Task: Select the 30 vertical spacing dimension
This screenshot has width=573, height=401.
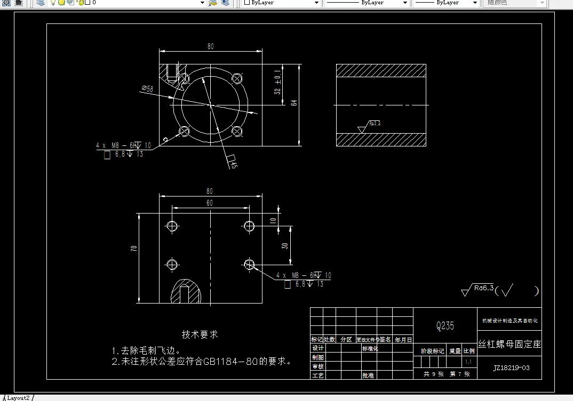Action: point(285,246)
